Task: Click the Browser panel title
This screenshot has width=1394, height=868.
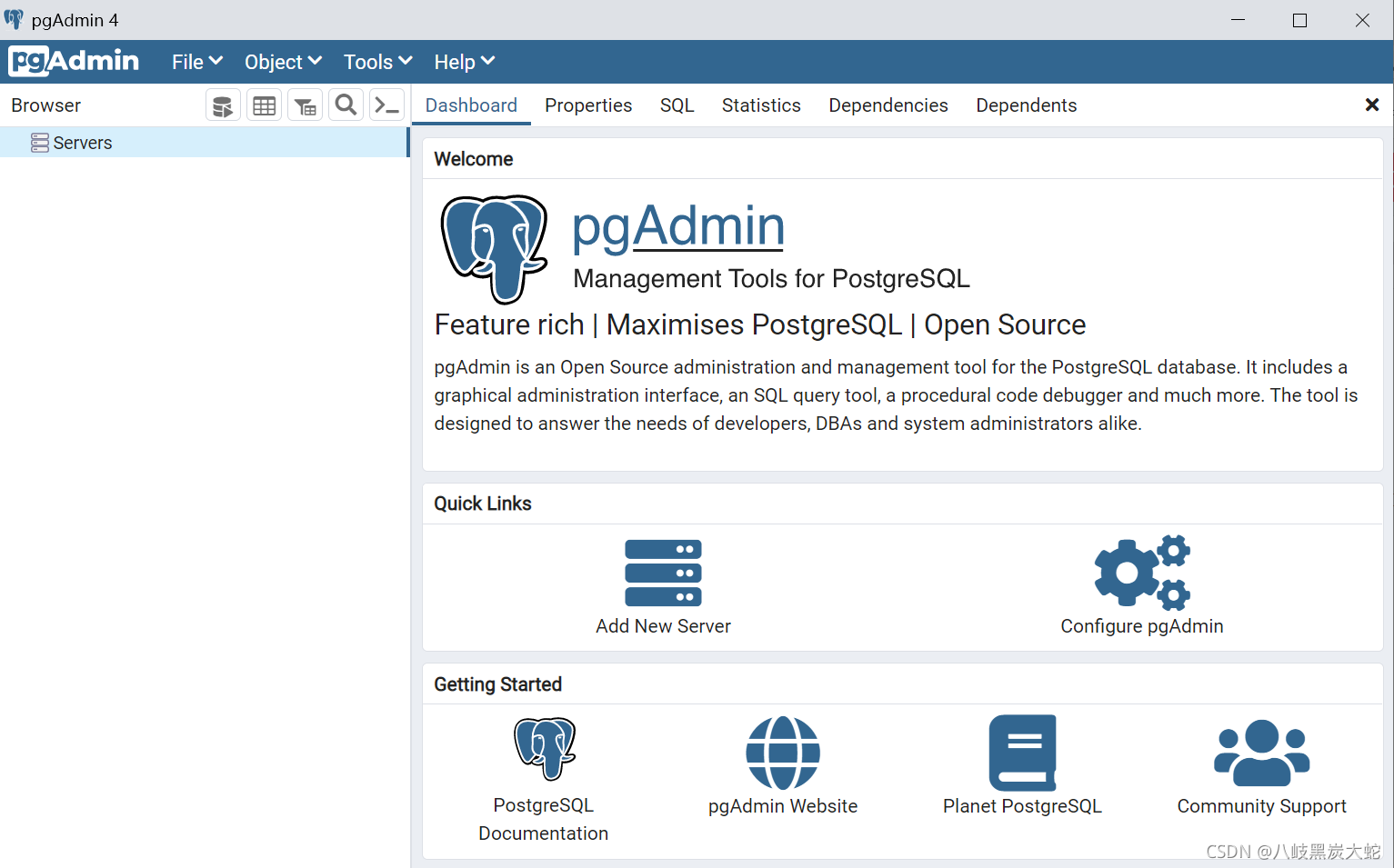Action: point(46,105)
